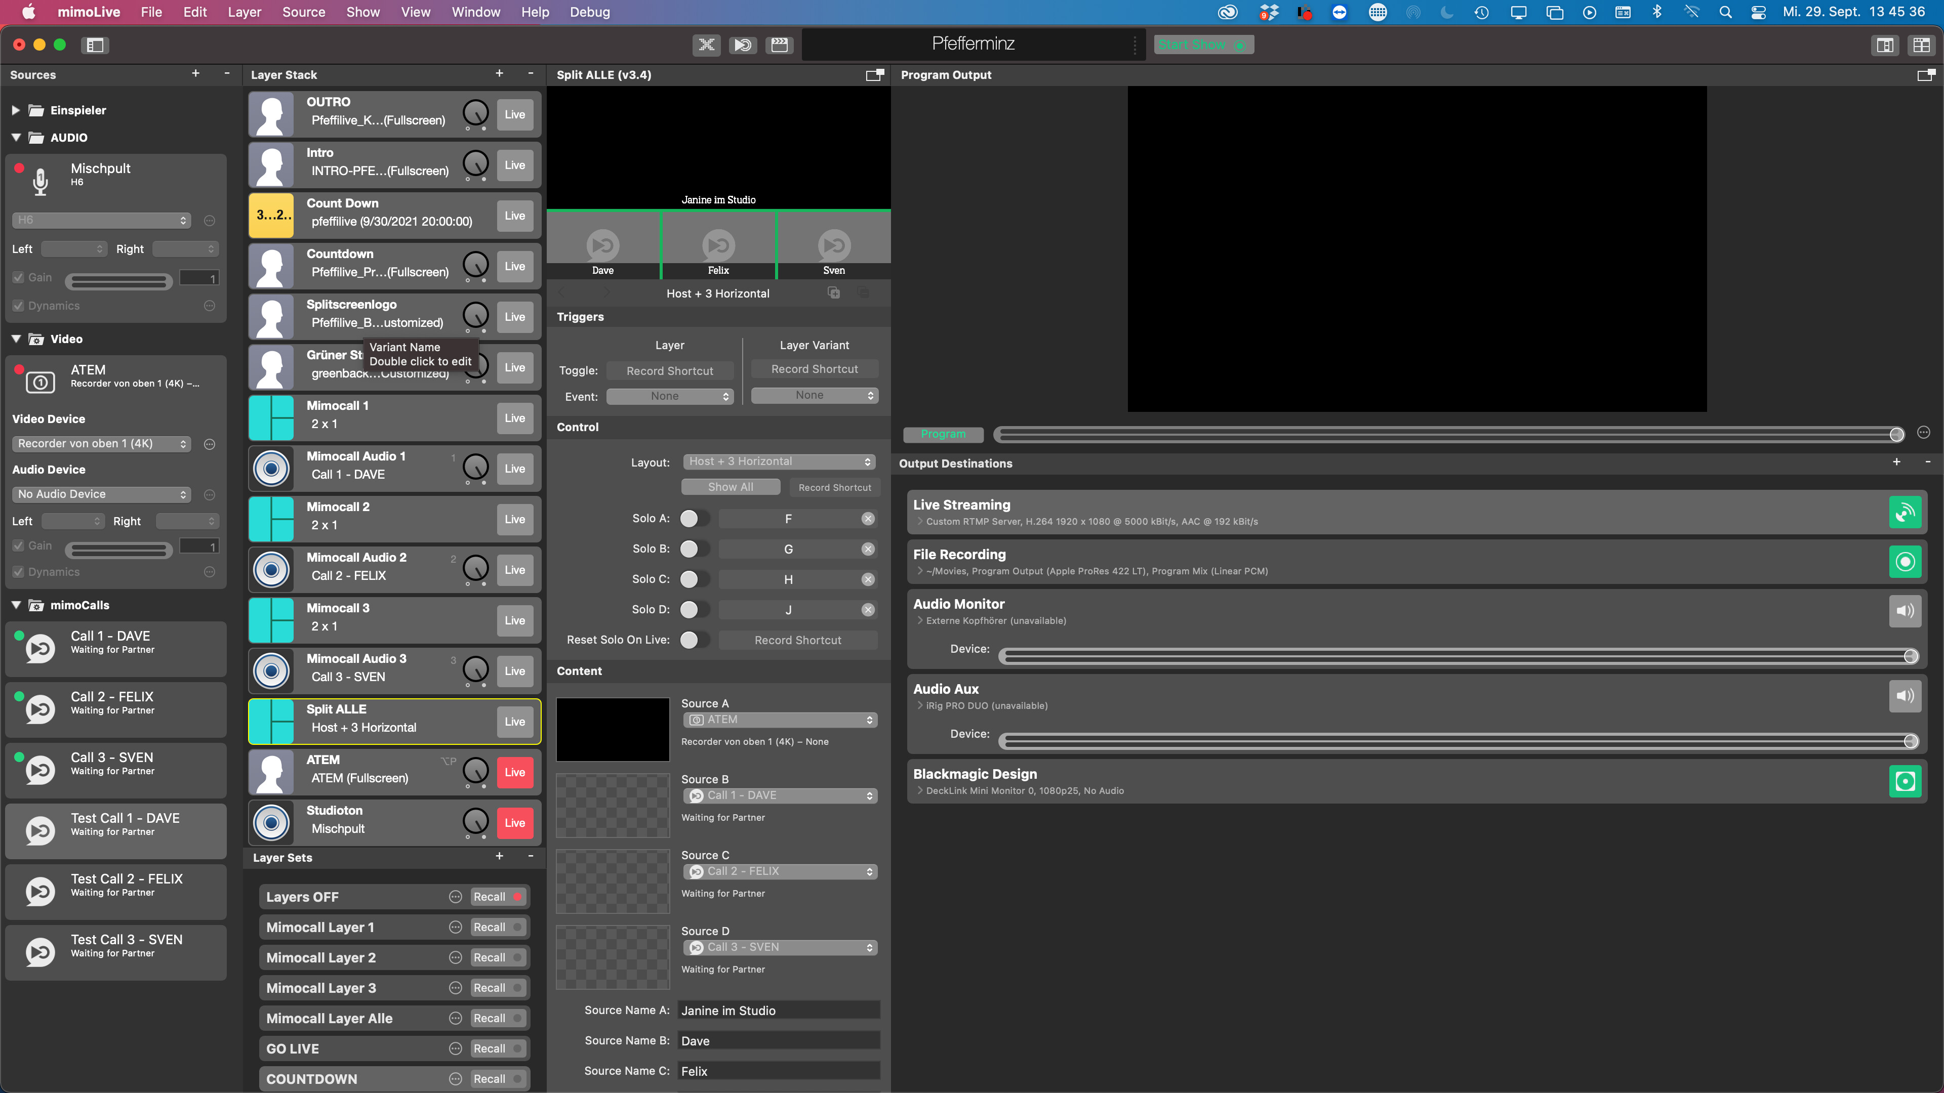Switch the ATEM layer Live button off
The height and width of the screenshot is (1093, 1944).
tap(515, 772)
